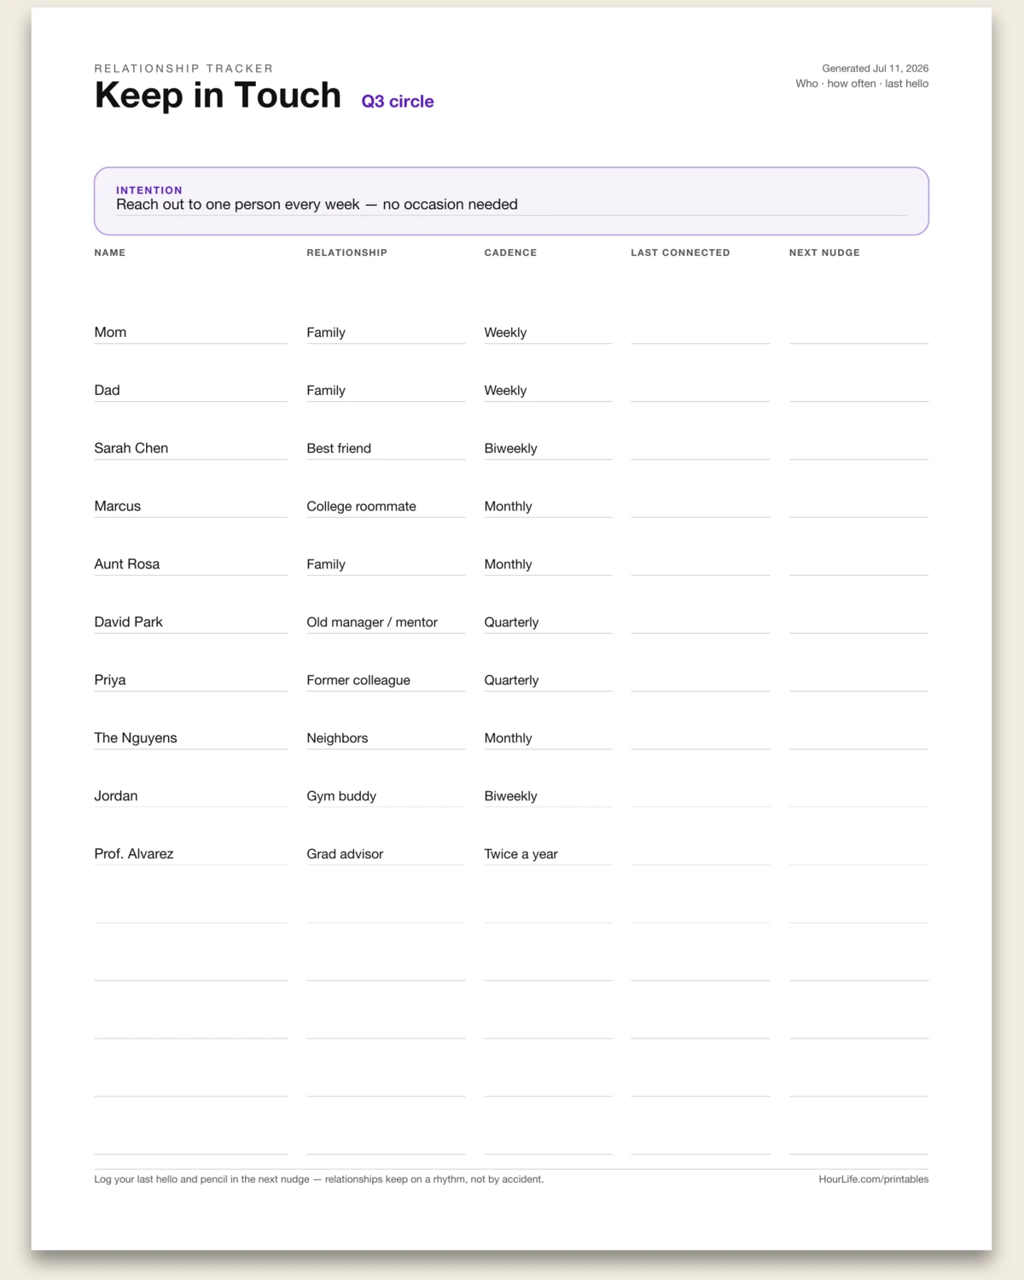Click 'Old manager / mentor' cell
Viewport: 1024px width, 1280px height.
pyautogui.click(x=372, y=623)
